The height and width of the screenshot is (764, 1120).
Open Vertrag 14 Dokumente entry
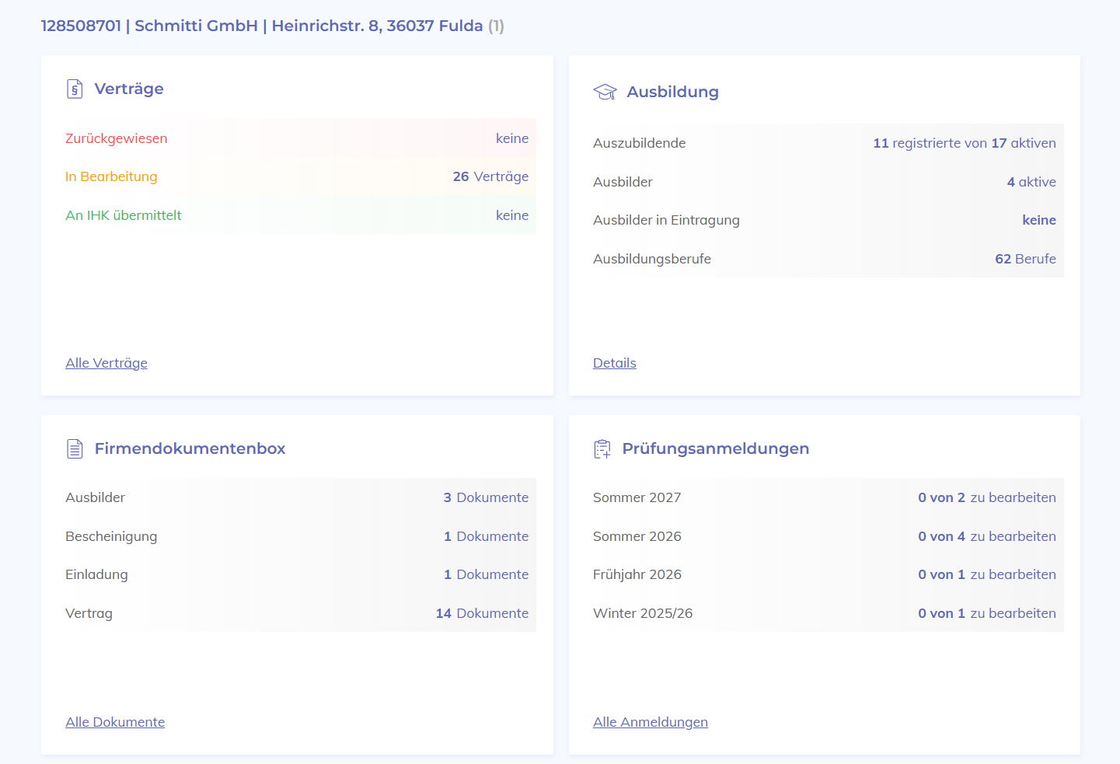click(x=297, y=613)
